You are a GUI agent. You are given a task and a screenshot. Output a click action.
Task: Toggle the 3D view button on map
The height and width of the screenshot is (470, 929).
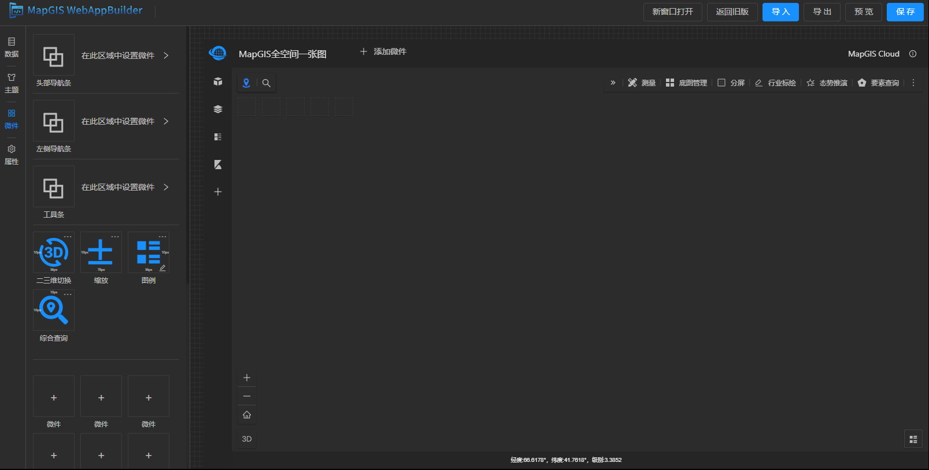[x=247, y=439]
